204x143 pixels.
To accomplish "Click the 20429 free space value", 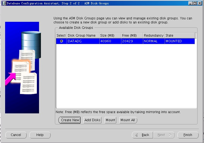I will (132, 41).
